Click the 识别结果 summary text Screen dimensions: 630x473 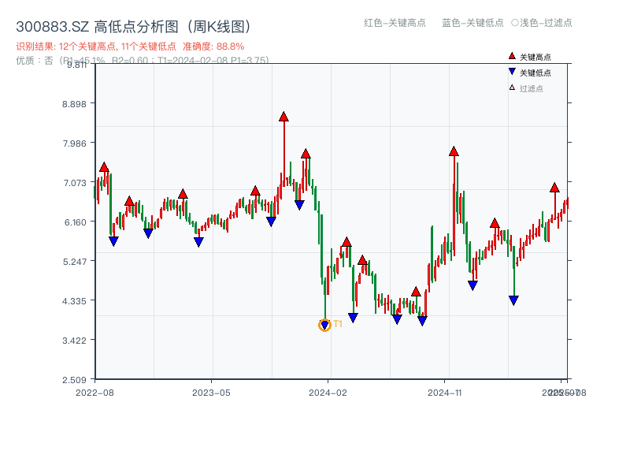(x=95, y=47)
